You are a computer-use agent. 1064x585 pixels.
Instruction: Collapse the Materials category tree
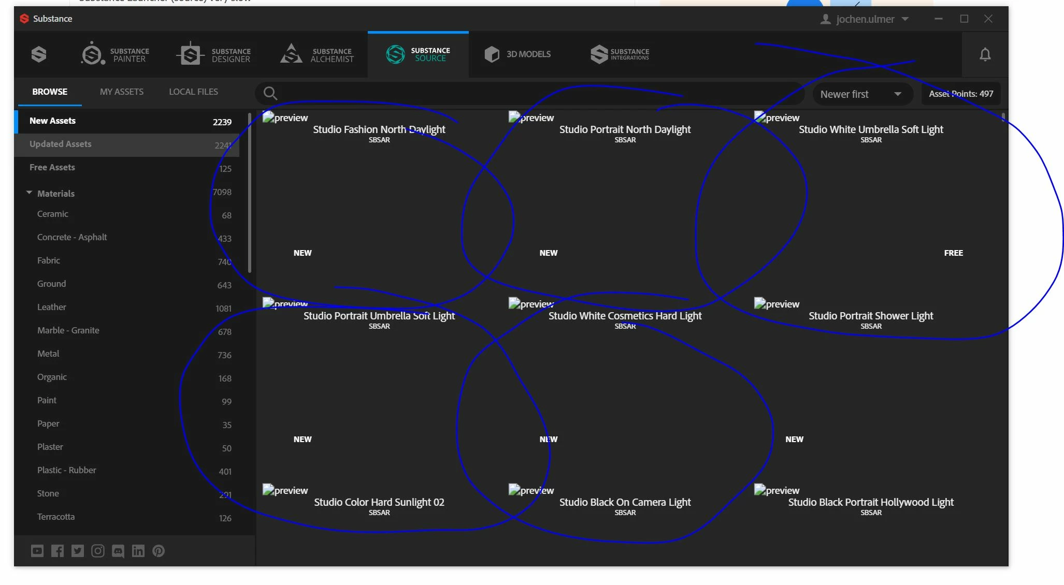click(x=29, y=193)
